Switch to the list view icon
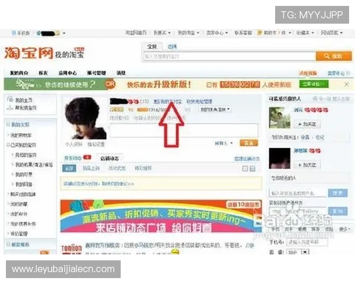 tap(252, 169)
